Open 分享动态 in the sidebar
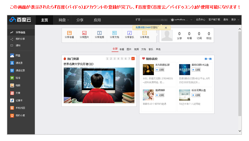Viewport: 249px width, 141px height. (21, 32)
